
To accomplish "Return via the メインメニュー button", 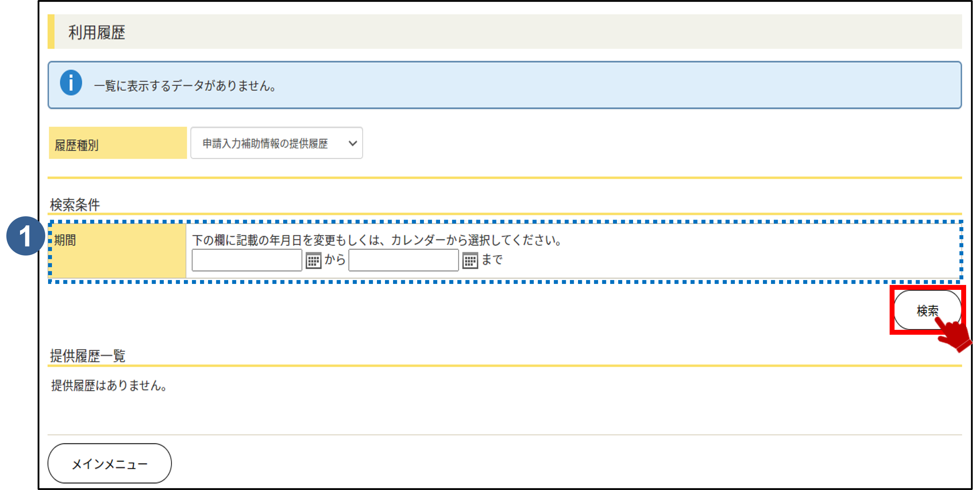I will 109,463.
